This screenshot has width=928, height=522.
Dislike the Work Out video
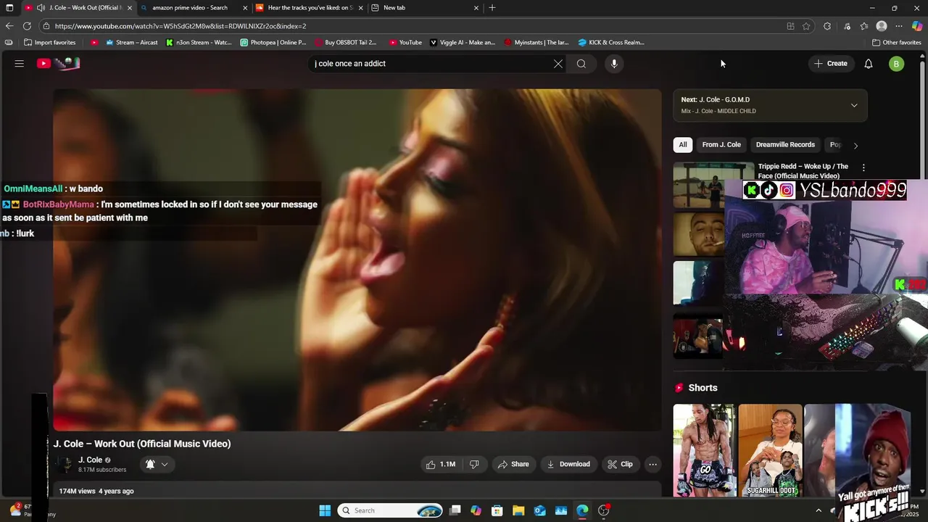pos(474,464)
